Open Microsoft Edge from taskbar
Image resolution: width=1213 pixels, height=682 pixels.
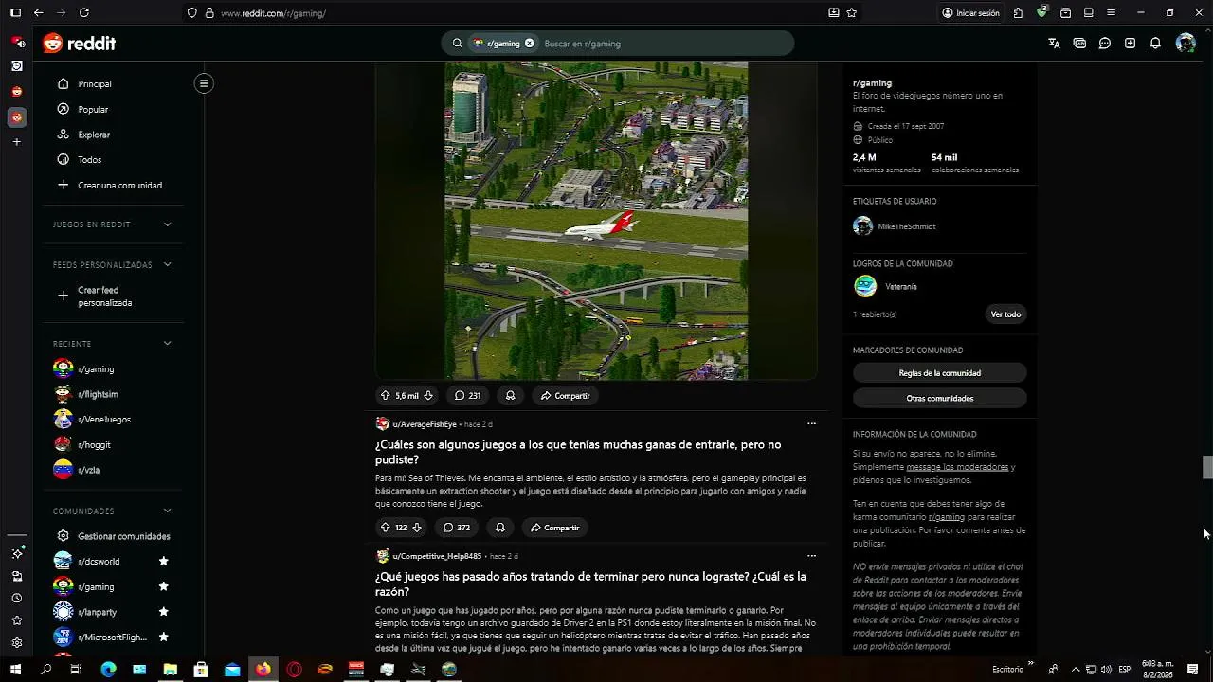tap(108, 670)
